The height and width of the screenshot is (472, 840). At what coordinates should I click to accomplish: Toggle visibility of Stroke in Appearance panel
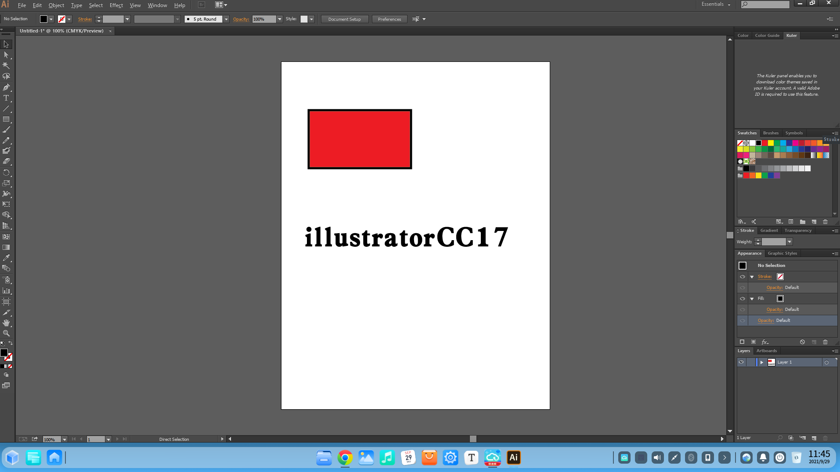(743, 277)
